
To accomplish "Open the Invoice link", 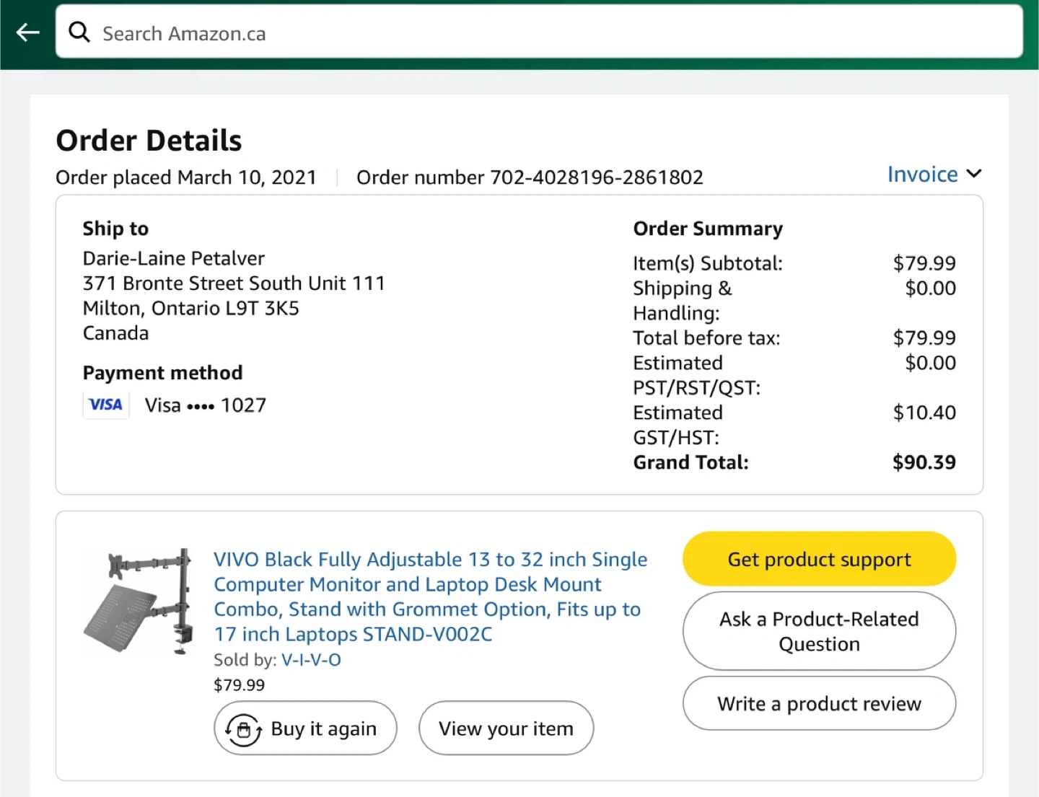I will [922, 175].
